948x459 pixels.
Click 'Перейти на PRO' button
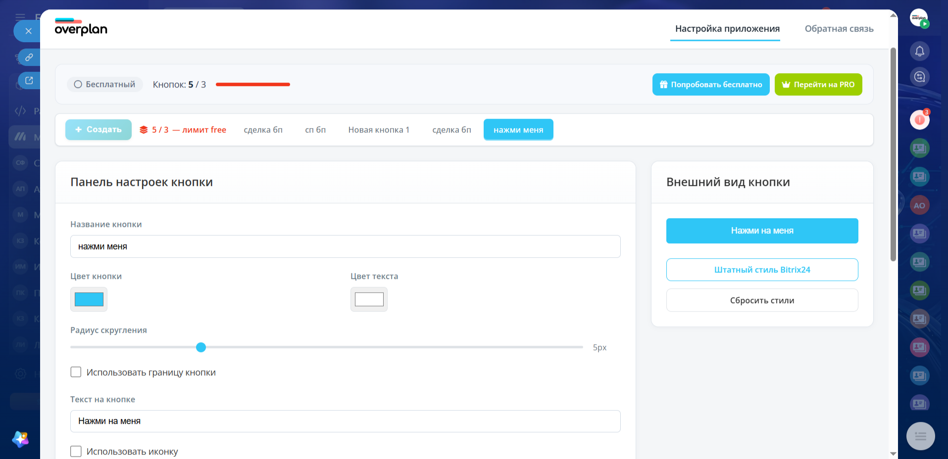[818, 85]
